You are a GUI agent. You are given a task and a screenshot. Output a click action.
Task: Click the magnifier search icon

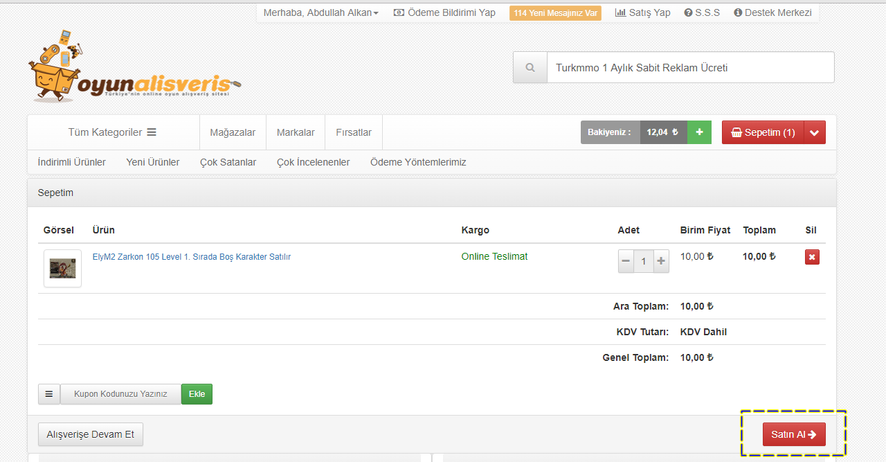(530, 68)
